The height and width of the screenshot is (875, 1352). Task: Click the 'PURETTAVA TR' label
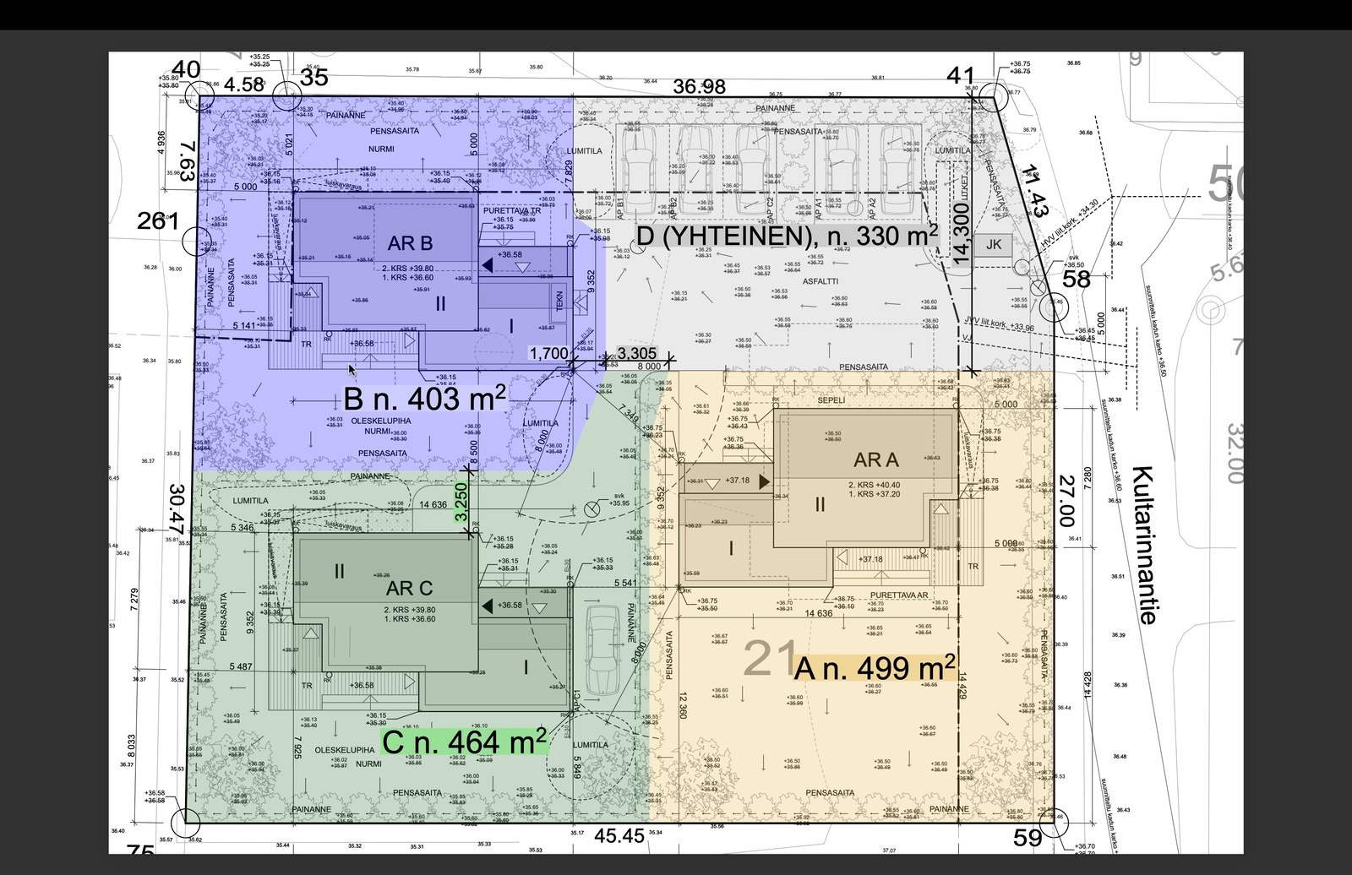[512, 210]
